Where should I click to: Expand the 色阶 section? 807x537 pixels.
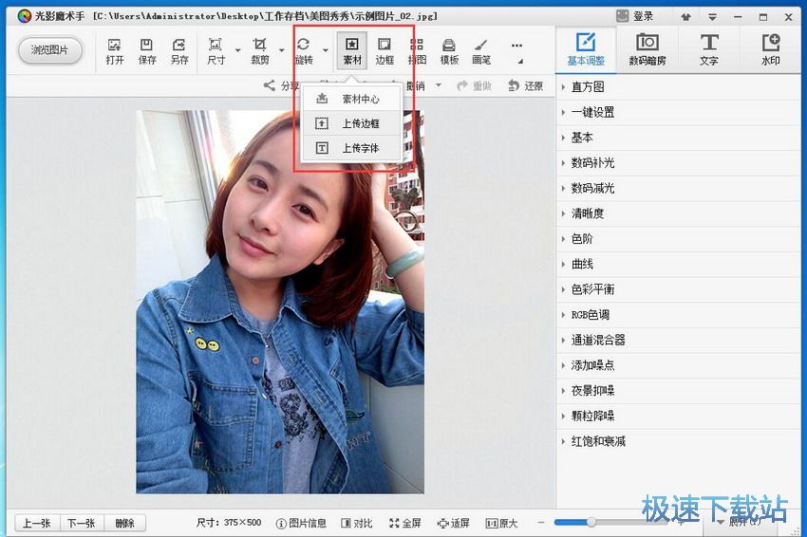click(x=678, y=239)
